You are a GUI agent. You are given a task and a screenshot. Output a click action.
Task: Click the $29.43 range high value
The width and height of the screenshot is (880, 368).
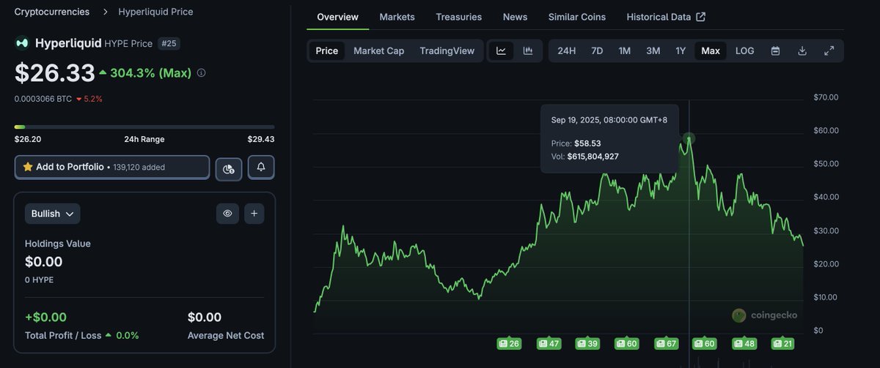[261, 139]
